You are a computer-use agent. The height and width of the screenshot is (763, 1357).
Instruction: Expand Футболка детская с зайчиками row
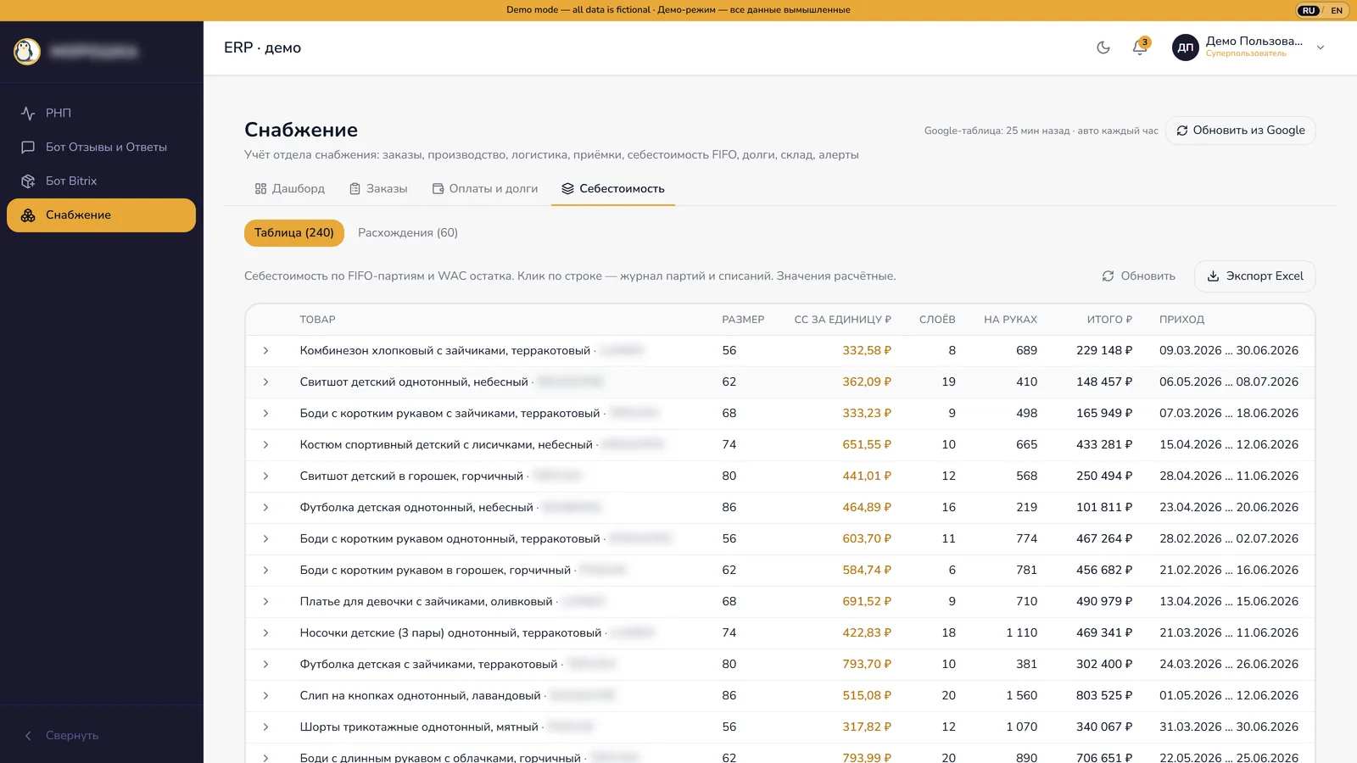click(265, 664)
